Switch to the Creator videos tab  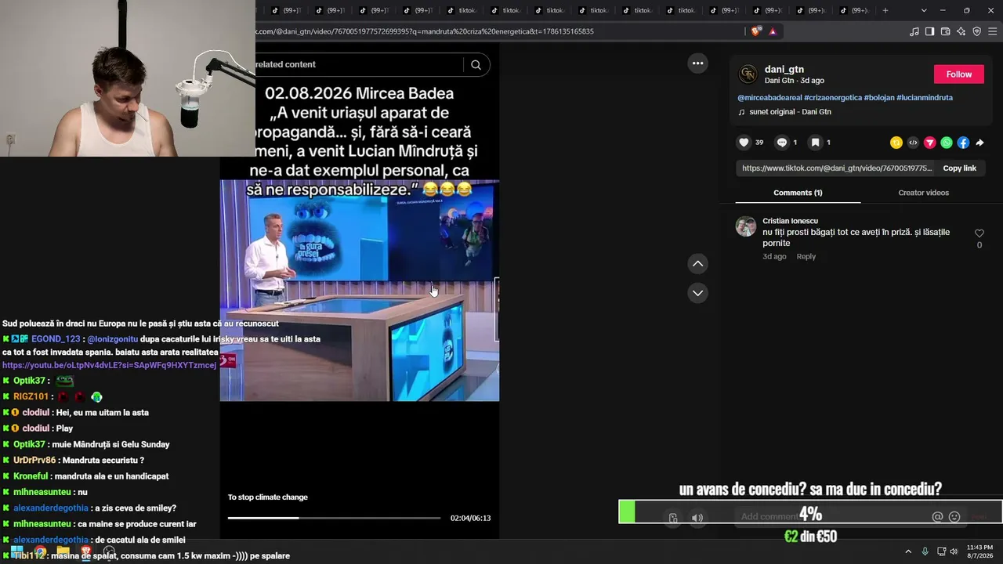tap(923, 193)
